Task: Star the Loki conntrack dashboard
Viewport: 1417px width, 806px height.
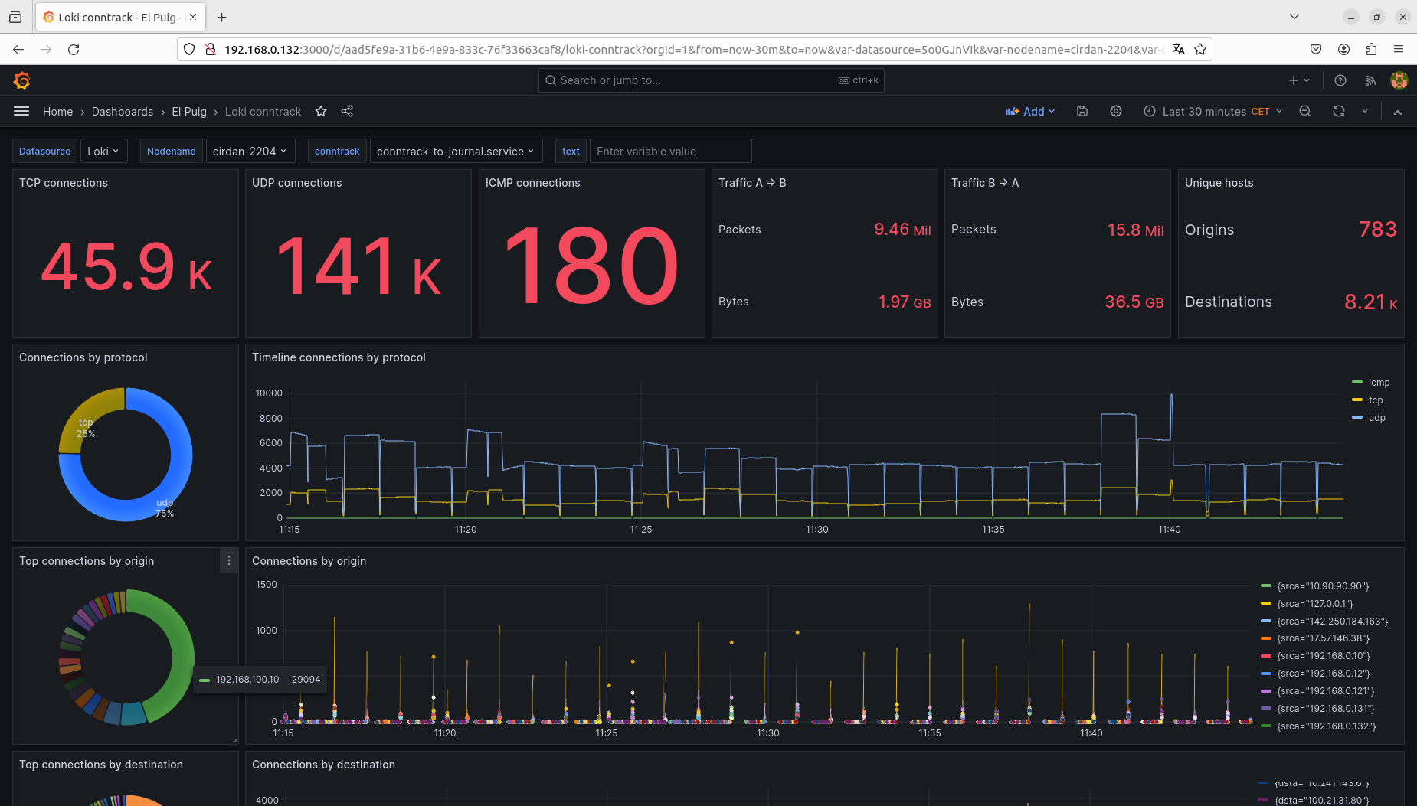Action: 321,112
